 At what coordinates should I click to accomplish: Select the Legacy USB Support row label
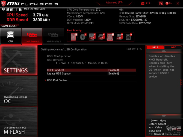[x=59, y=73]
